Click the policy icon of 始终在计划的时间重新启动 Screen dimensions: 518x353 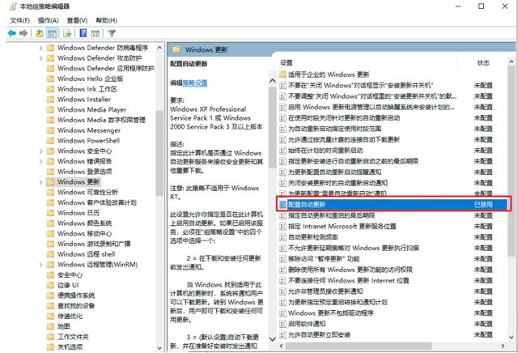click(x=282, y=151)
